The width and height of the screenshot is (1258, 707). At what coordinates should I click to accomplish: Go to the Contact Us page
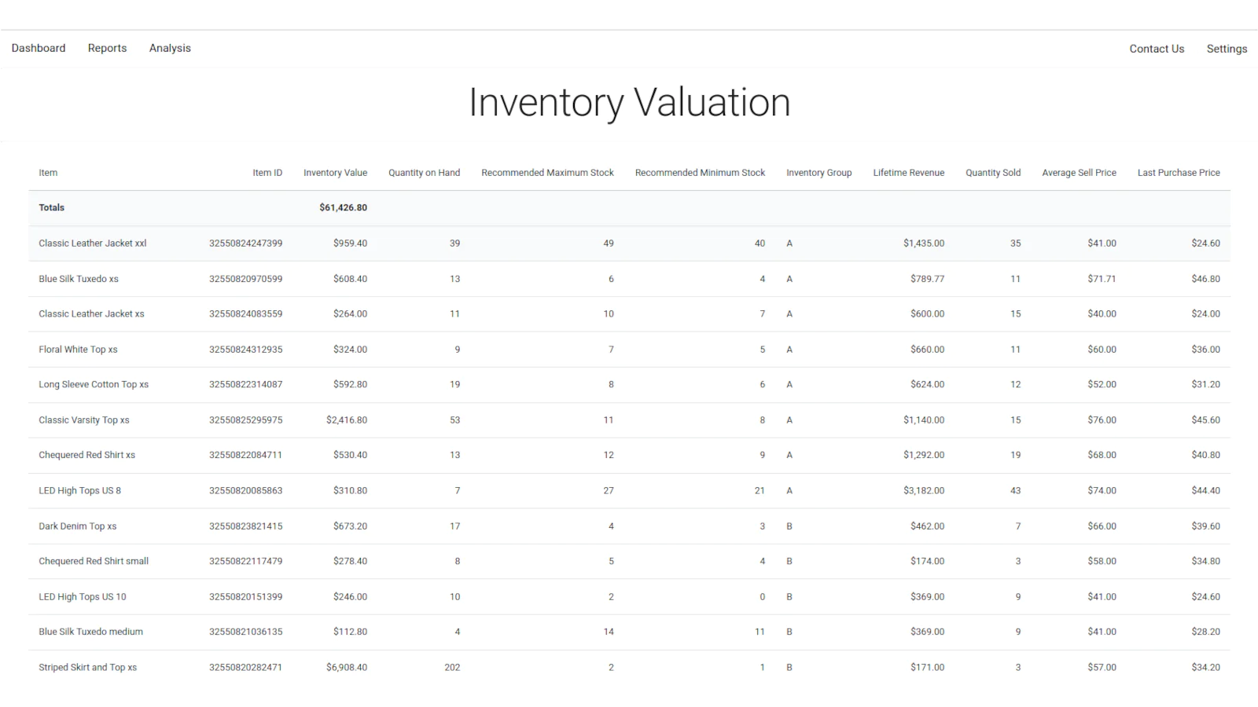pos(1157,49)
